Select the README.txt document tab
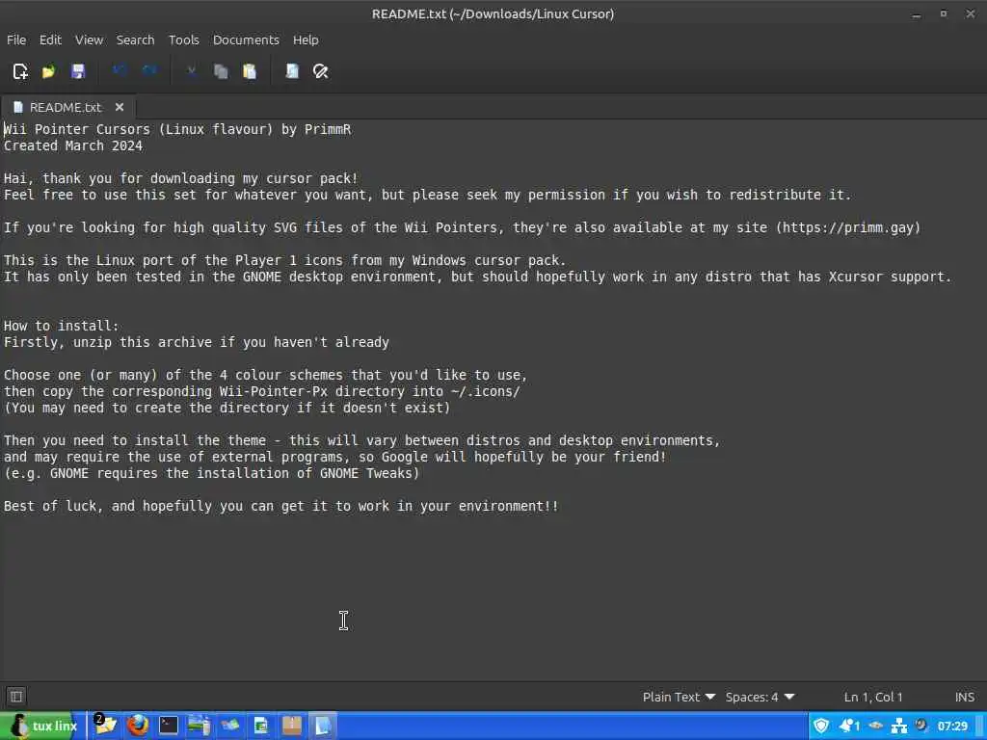Screen dimensions: 987x740 pos(66,107)
